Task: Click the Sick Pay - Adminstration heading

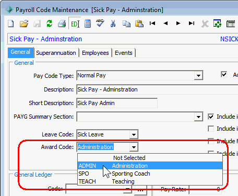Action: click(45, 39)
